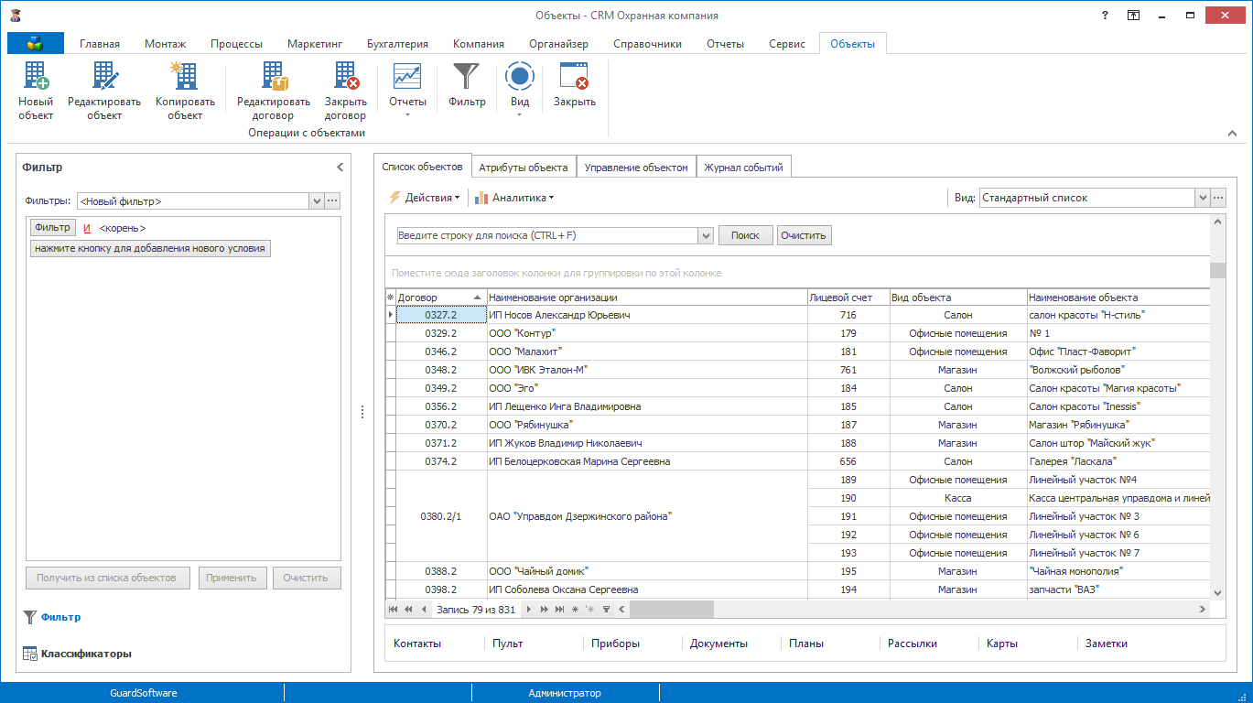Switch to Главная ribbon tab

click(100, 44)
